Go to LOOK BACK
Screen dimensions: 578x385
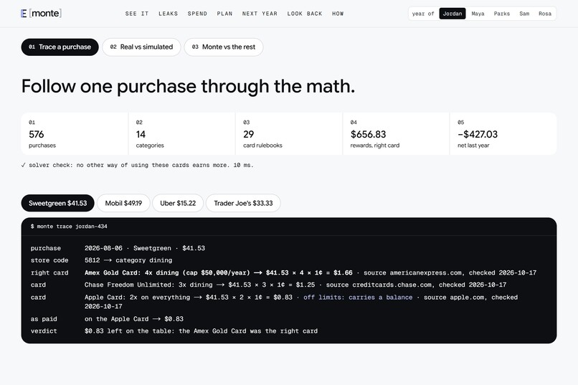point(305,14)
